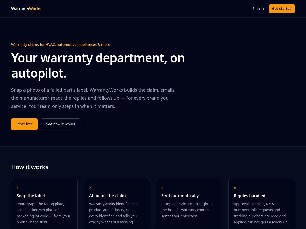
Task: Click the paragraph starting 'Snap a photo'
Action: (x=93, y=98)
